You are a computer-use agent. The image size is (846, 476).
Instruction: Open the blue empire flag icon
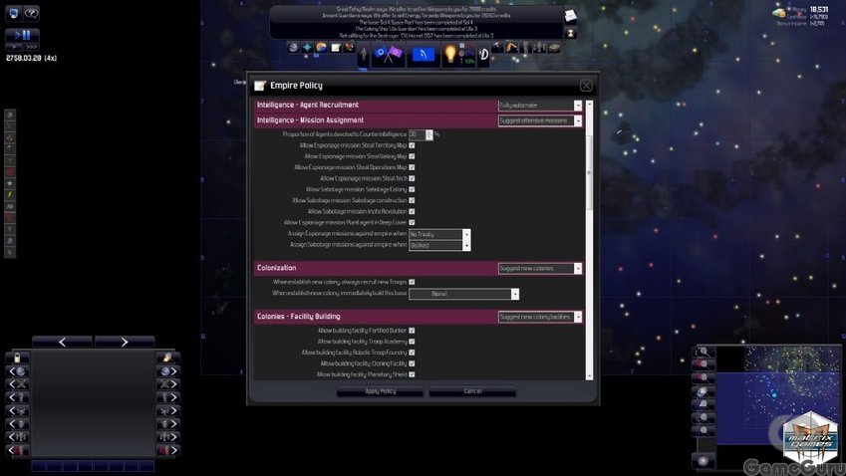click(423, 55)
